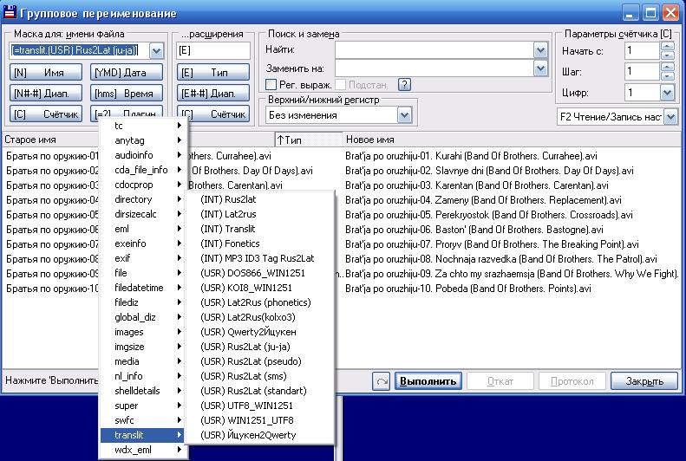Decrease the 'Шаг' counter step value
This screenshot has height=461, width=686.
pyautogui.click(x=667, y=76)
